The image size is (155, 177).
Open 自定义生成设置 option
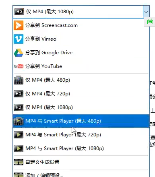tap(81, 162)
